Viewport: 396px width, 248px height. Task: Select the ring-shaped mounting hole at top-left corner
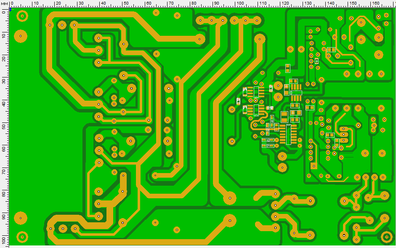pyautogui.click(x=21, y=17)
